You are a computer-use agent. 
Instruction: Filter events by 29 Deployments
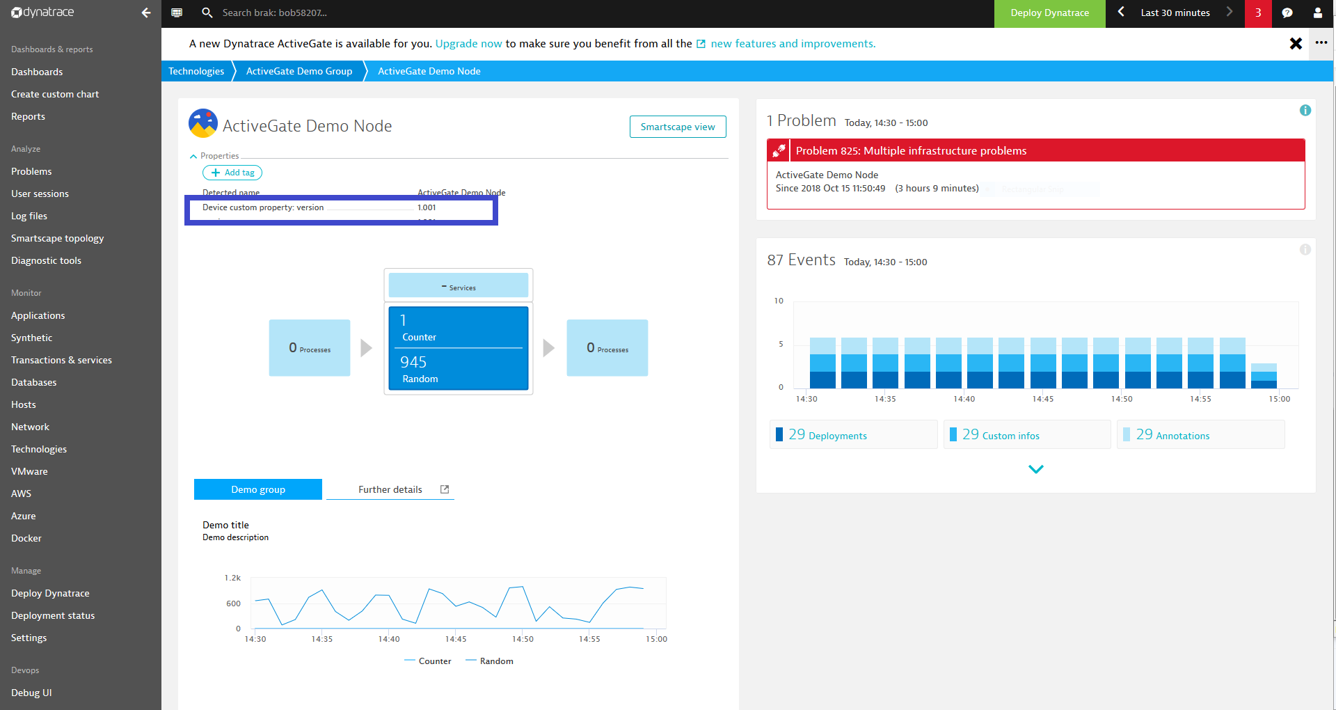tap(853, 434)
